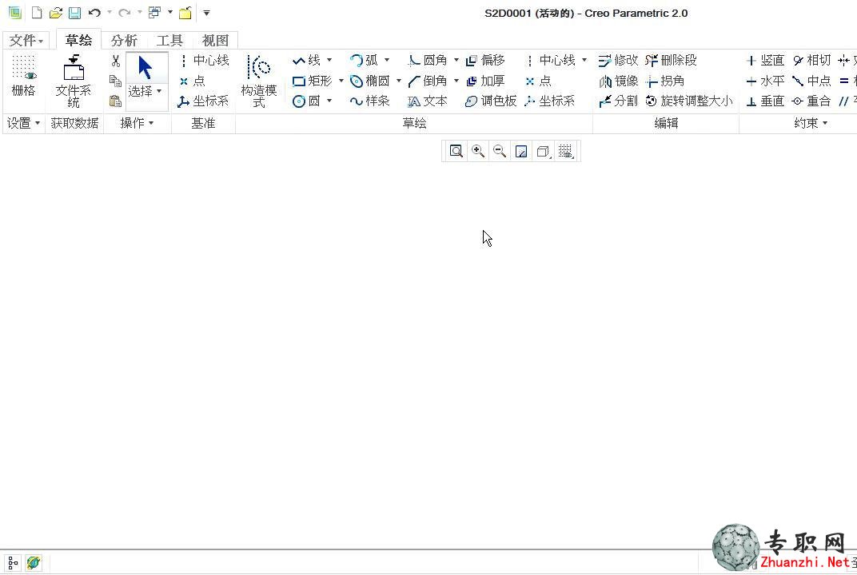Image resolution: width=857 pixels, height=575 pixels.
Task: Switch to the 分析 tab
Action: [x=124, y=41]
